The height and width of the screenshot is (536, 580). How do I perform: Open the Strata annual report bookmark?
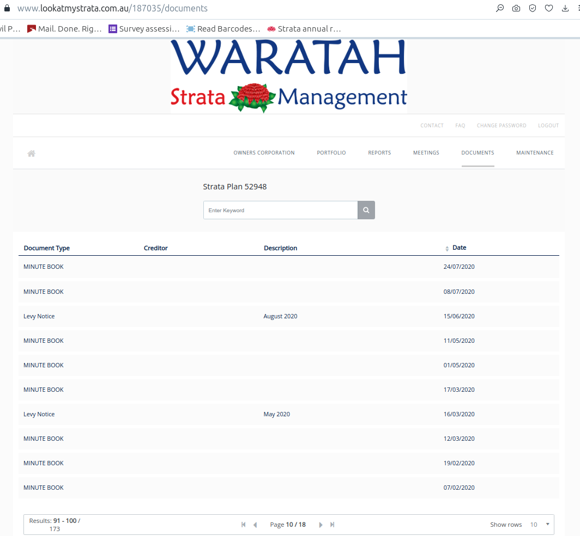click(304, 29)
